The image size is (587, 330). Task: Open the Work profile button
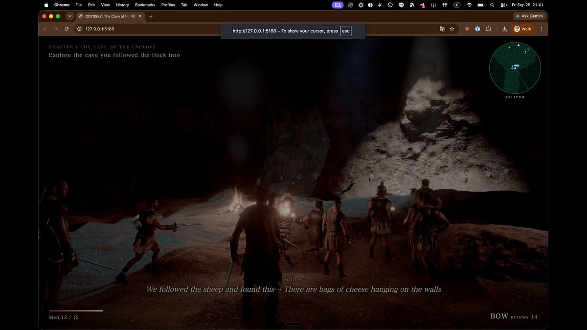(522, 29)
